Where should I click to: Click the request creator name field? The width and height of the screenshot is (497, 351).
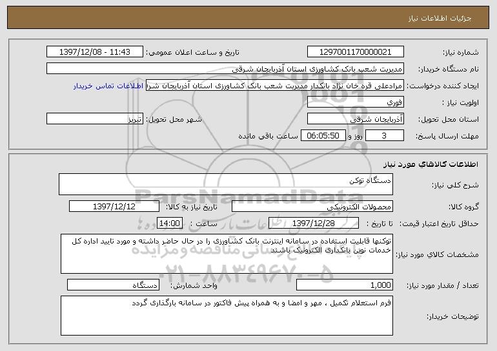click(275, 86)
